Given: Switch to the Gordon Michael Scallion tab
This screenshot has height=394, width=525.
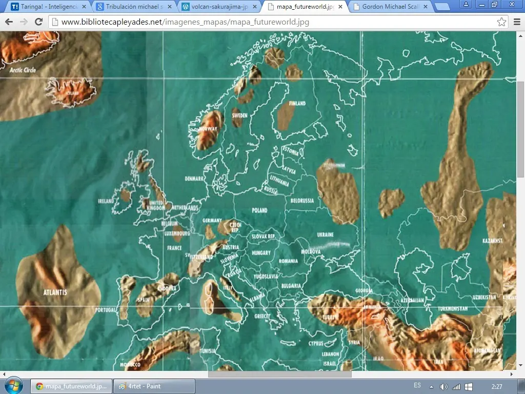Looking at the screenshot, I should coord(390,6).
